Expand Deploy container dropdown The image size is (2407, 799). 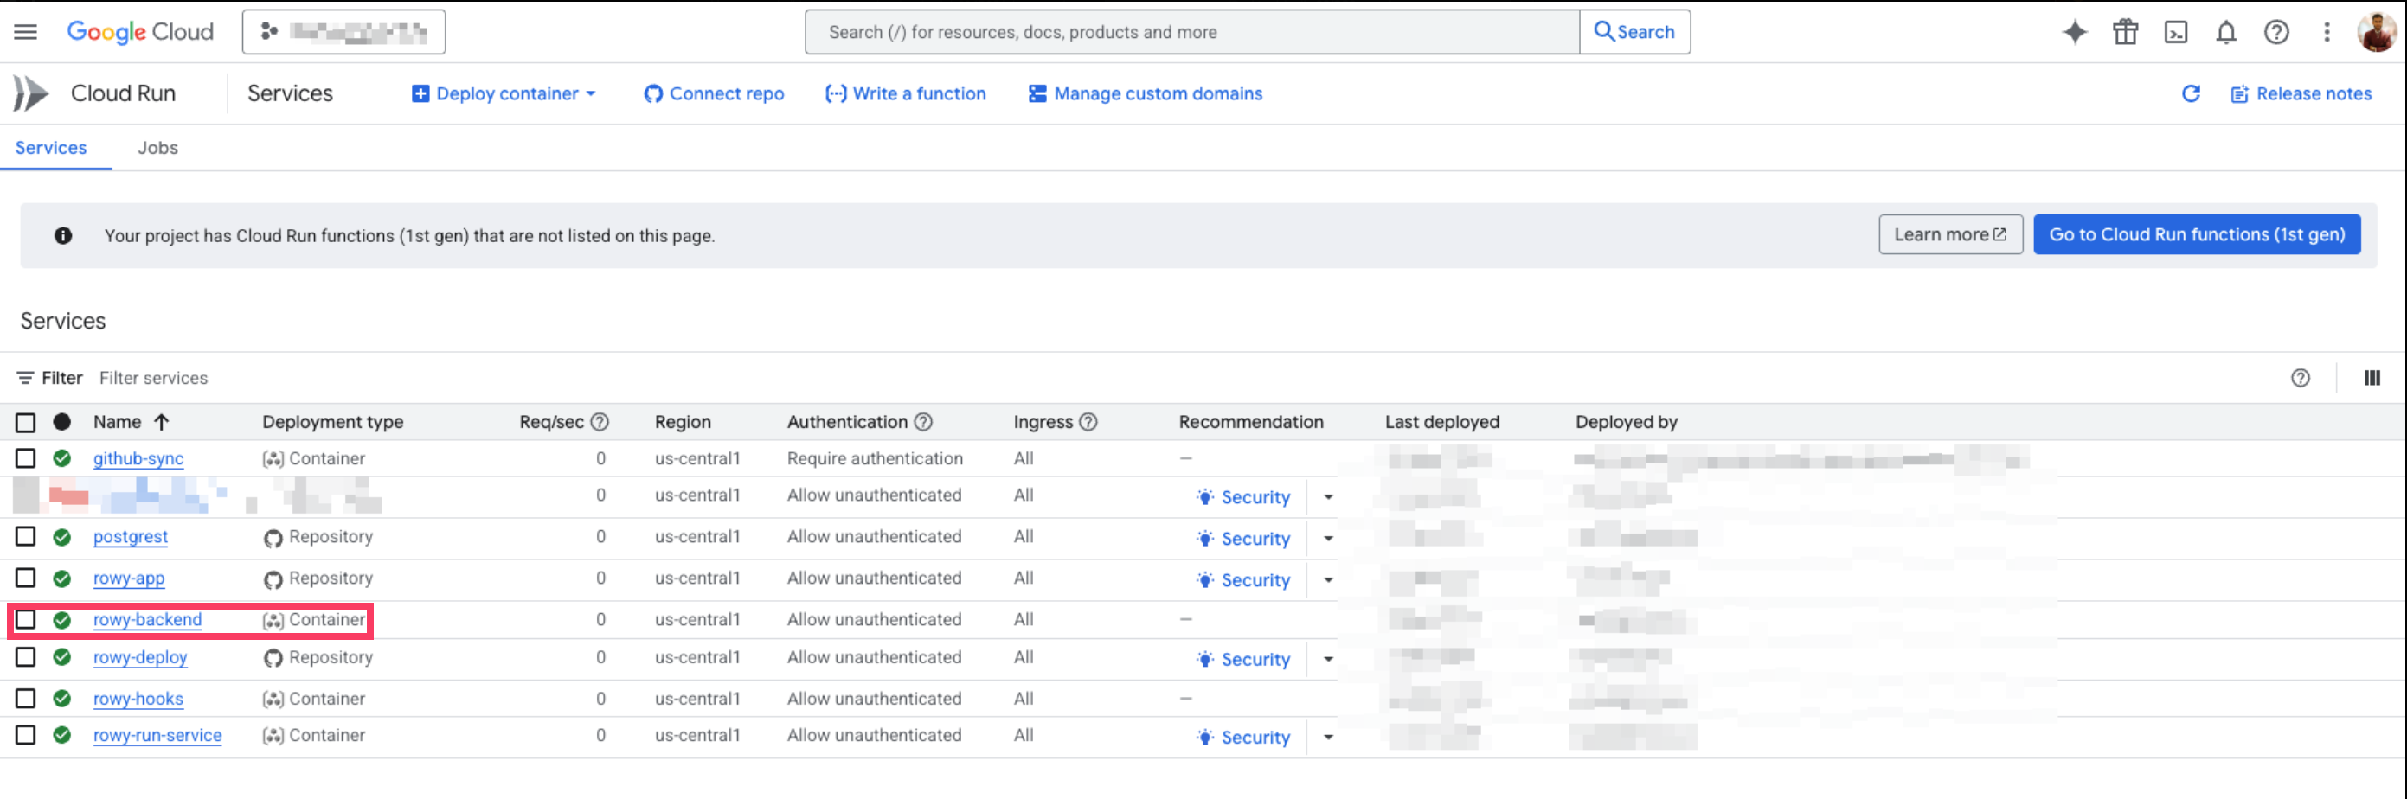(x=591, y=93)
